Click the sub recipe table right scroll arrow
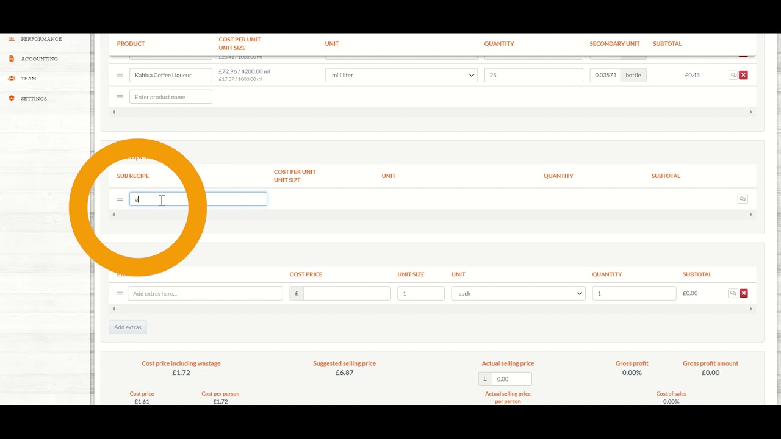 click(751, 215)
